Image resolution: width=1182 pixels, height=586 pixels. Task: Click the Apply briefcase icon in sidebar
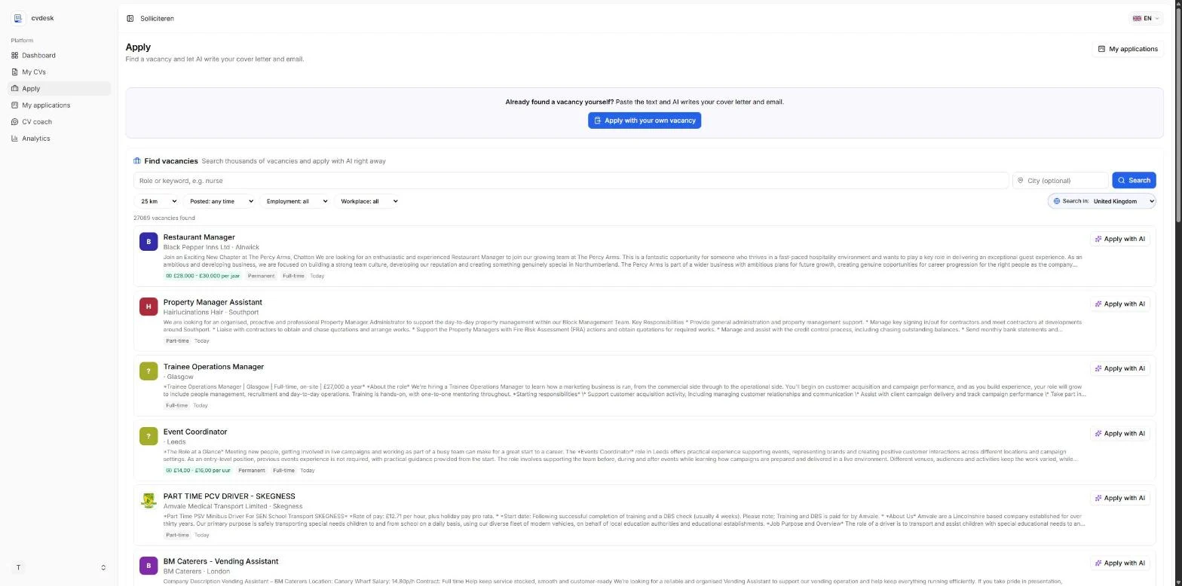[15, 89]
